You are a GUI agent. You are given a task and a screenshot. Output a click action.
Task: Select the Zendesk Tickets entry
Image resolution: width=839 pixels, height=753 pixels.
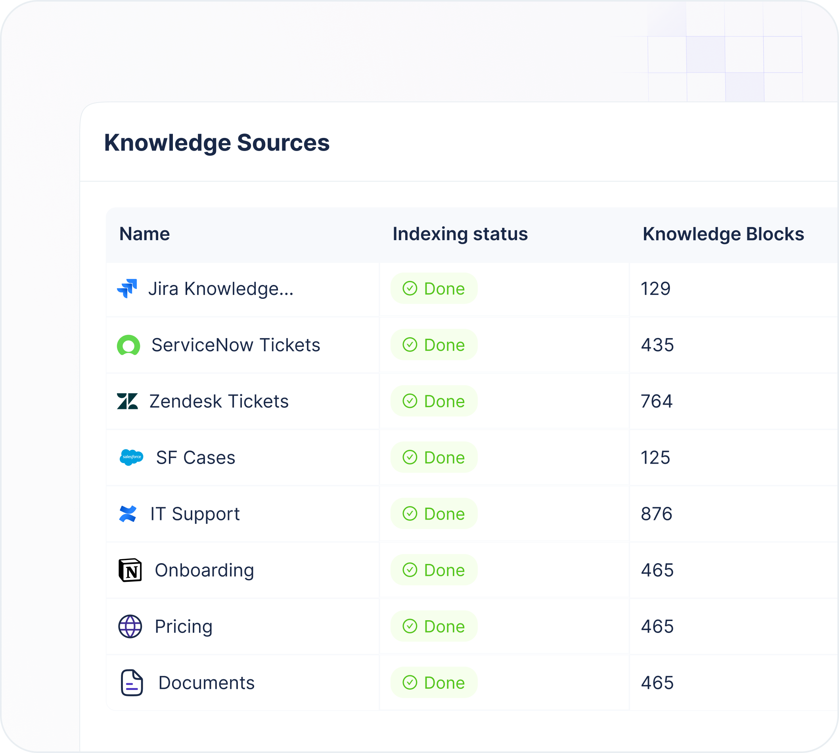pos(218,401)
